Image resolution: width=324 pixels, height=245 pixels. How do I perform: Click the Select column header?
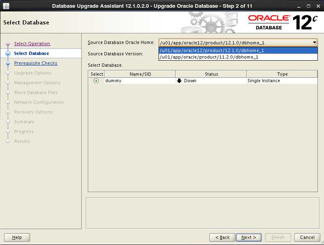(x=96, y=74)
